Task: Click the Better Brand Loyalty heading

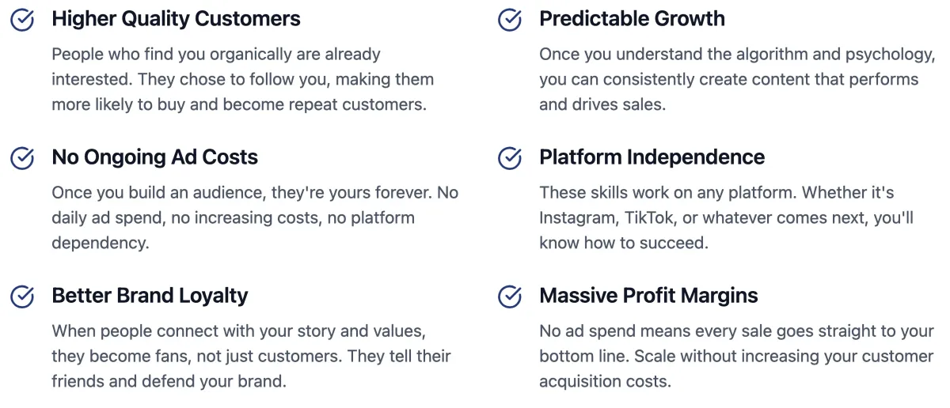Action: (150, 296)
